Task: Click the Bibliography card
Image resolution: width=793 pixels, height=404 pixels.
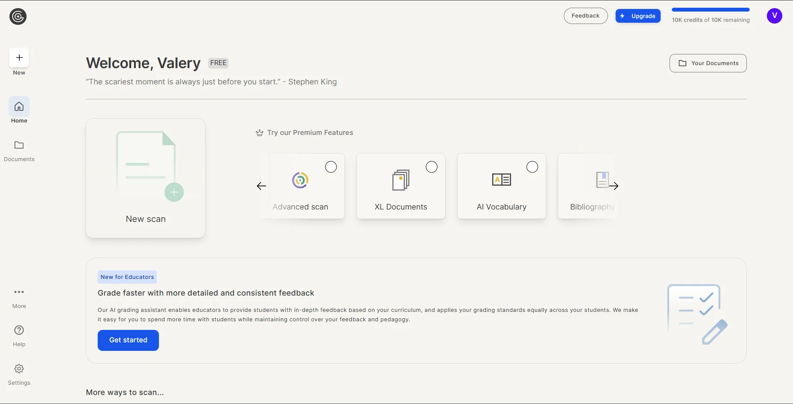Action: (x=588, y=186)
